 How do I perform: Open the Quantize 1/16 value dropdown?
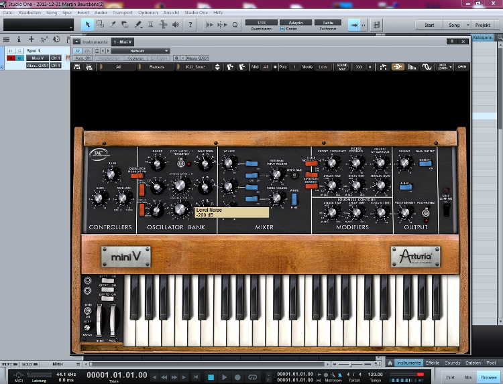(x=262, y=22)
